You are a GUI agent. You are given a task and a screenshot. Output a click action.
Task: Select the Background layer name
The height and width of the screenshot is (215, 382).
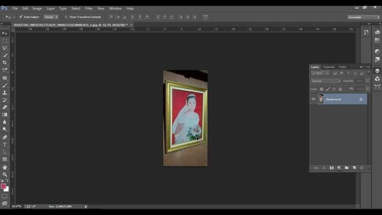[334, 99]
